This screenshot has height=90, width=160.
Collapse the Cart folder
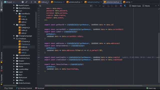point(14,11)
